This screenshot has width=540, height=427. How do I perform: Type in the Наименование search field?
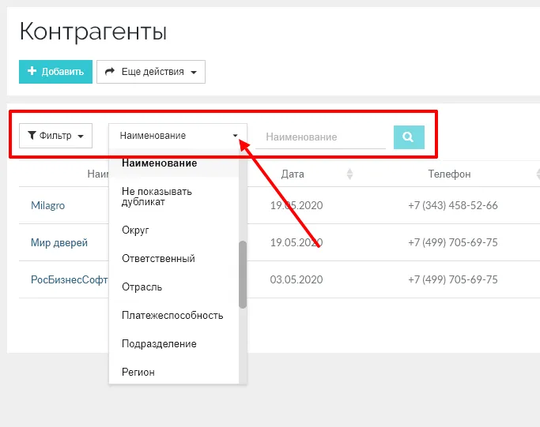point(319,137)
